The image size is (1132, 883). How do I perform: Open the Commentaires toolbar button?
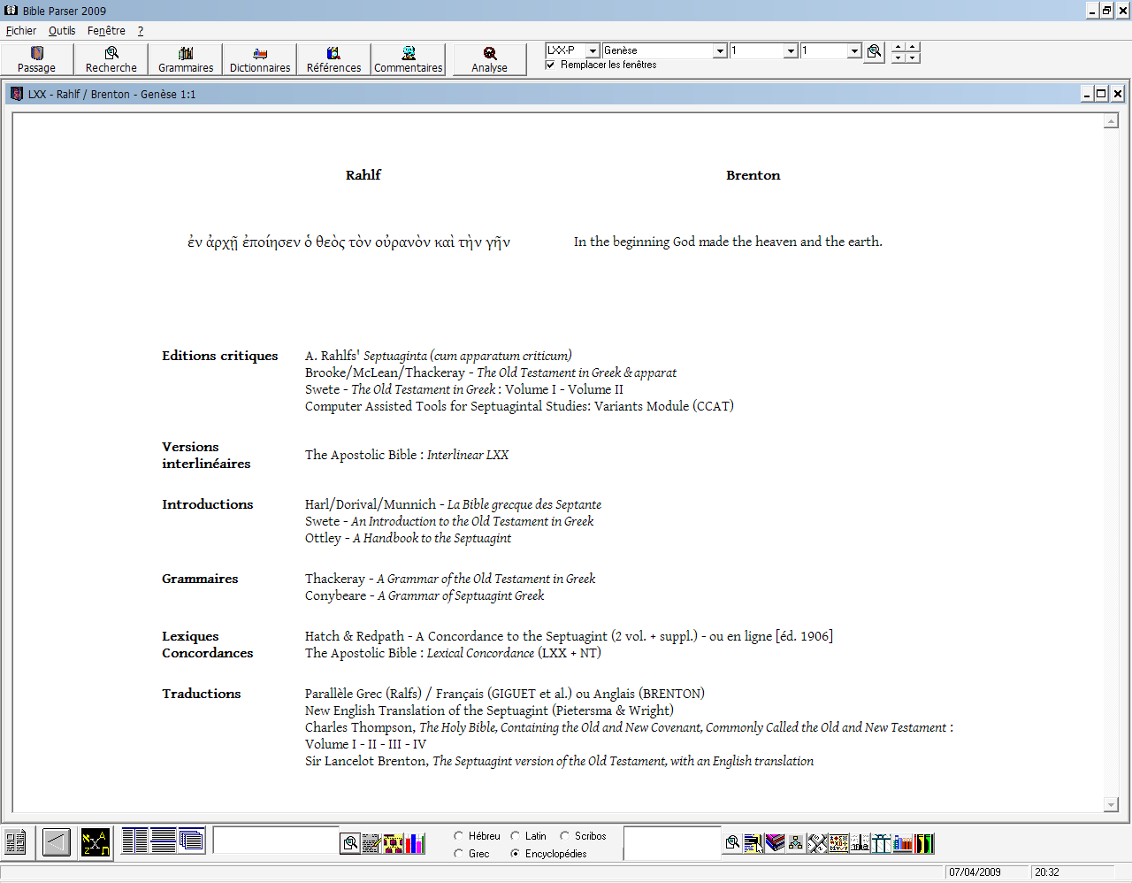pyautogui.click(x=409, y=59)
